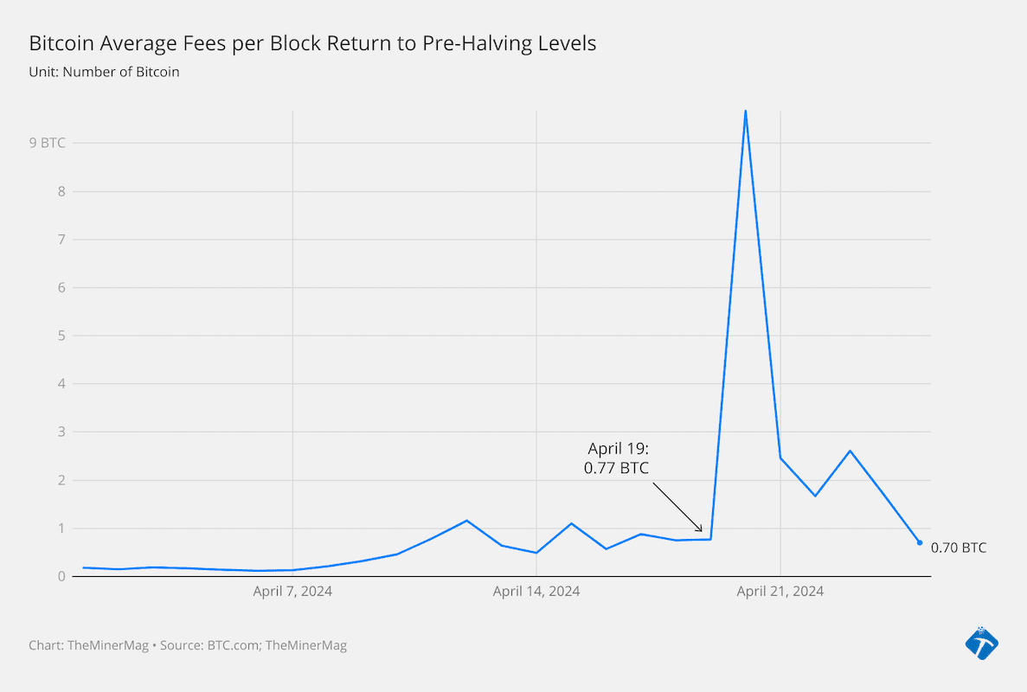Click the y-axis label 5
The height and width of the screenshot is (692, 1027).
61,336
